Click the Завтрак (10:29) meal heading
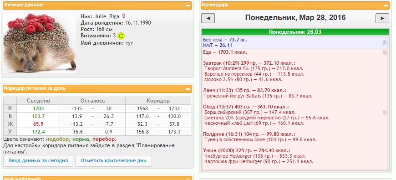Viewport: 396px width, 180px height. [x=249, y=63]
